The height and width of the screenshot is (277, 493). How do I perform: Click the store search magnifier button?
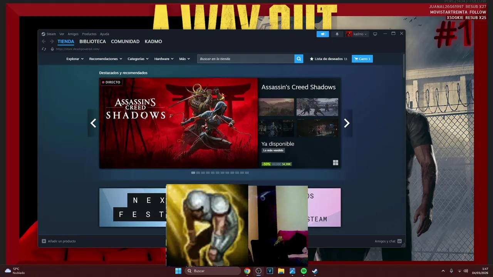pyautogui.click(x=299, y=59)
